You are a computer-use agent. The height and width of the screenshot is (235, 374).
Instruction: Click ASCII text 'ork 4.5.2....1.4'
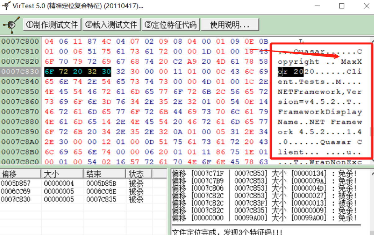pyautogui.click(x=320, y=132)
